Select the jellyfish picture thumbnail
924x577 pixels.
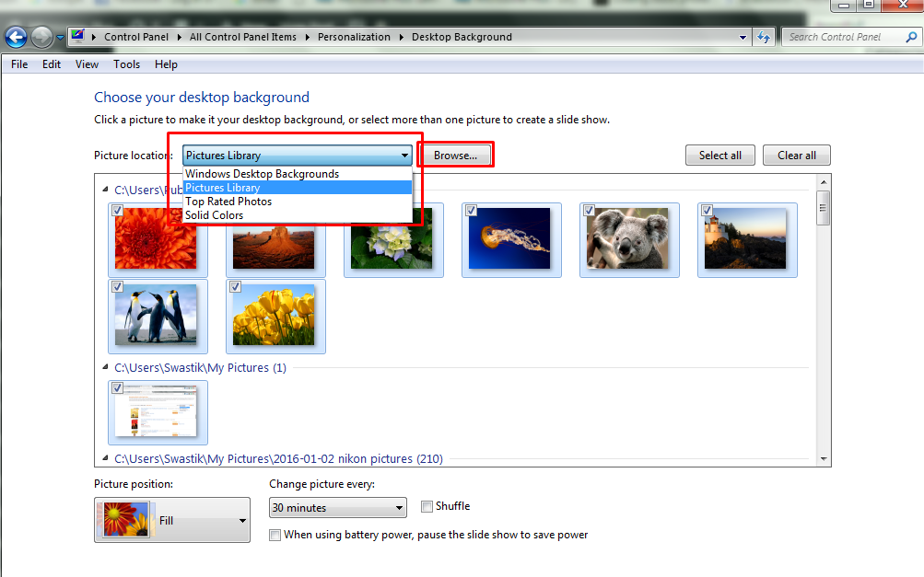(x=510, y=239)
